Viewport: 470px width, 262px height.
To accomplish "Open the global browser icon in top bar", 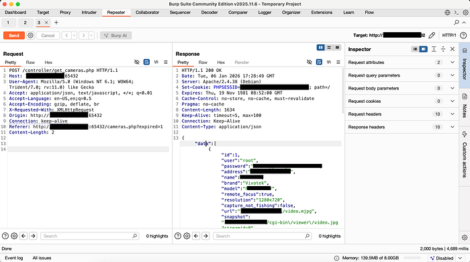I will tap(447, 12).
